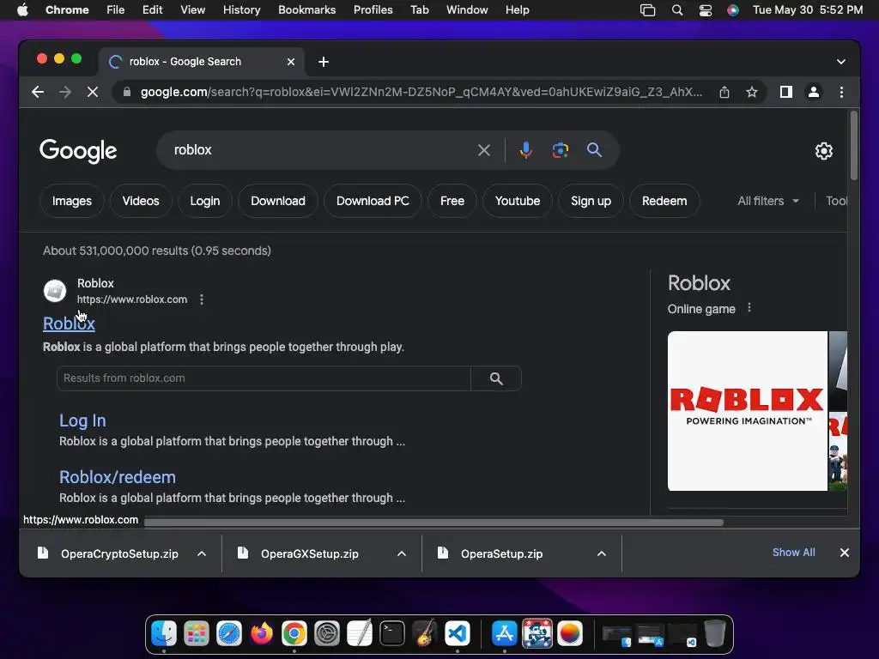Expand OperaGXSetup.zip download options
This screenshot has width=879, height=659.
402,553
